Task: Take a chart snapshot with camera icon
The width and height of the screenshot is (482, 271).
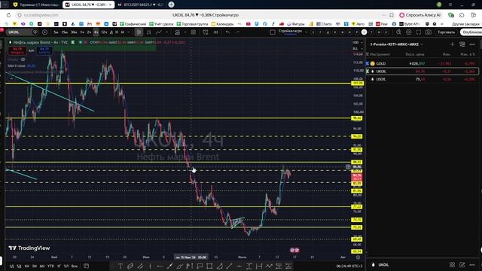Action: [x=429, y=32]
